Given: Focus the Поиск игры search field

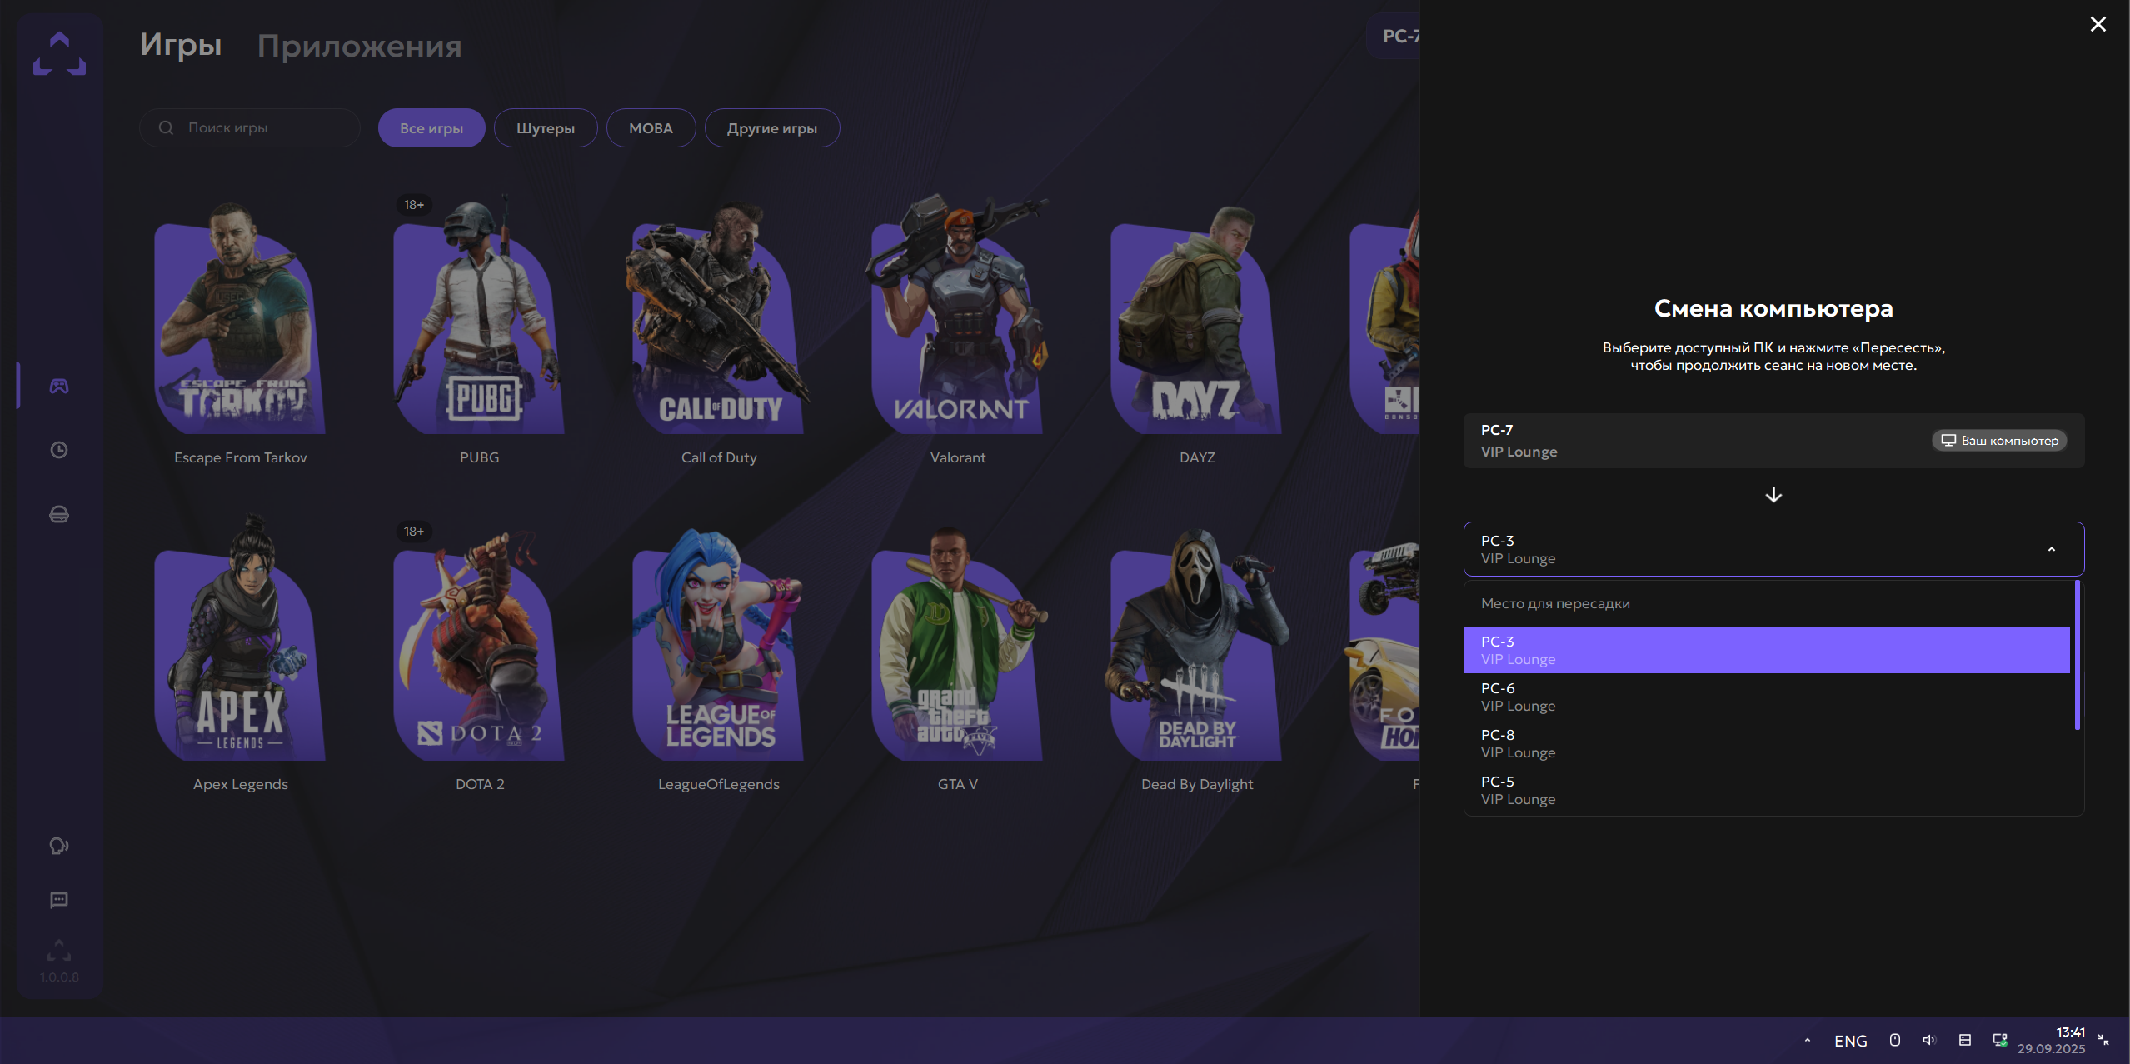Looking at the screenshot, I should click(x=250, y=127).
